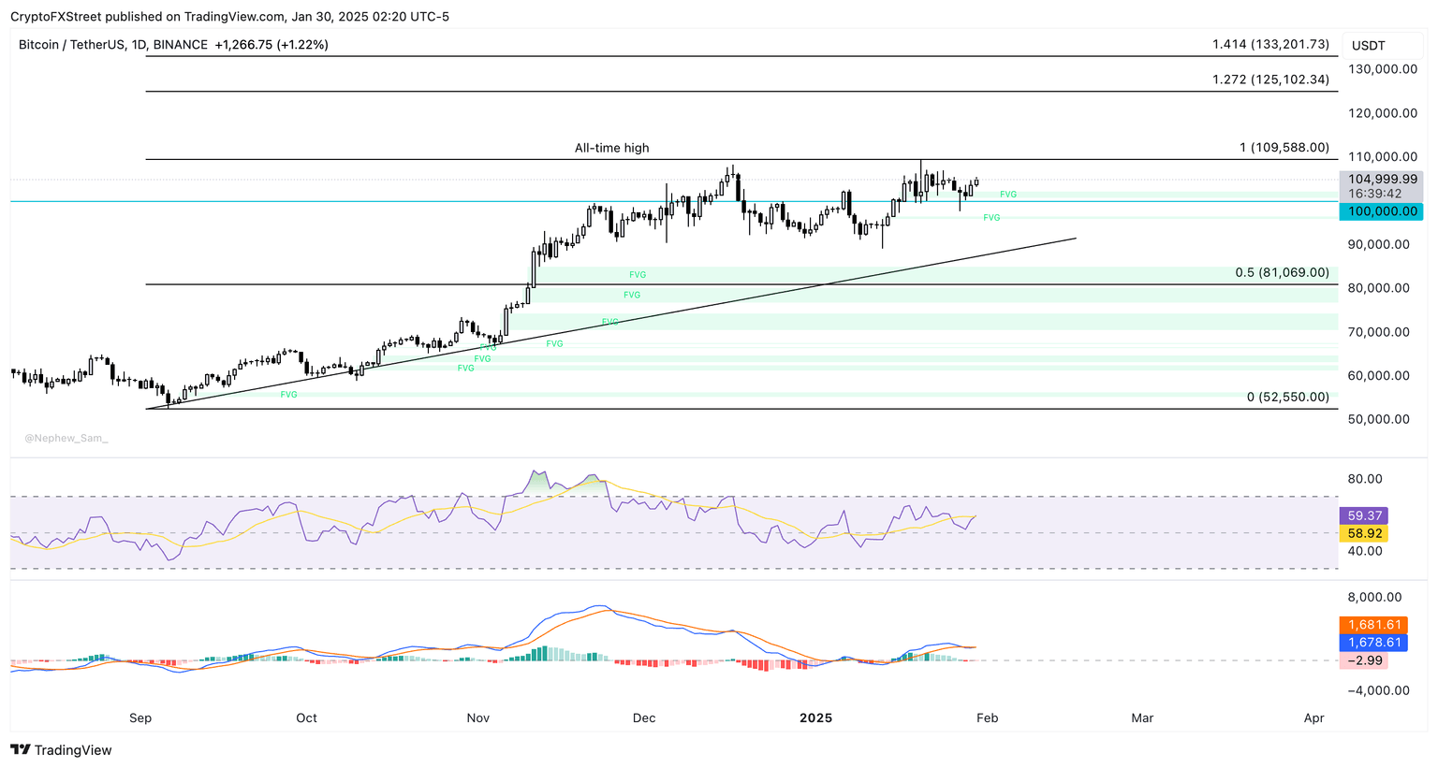
Task: Select the 2025 label on the time axis
Action: pos(816,718)
